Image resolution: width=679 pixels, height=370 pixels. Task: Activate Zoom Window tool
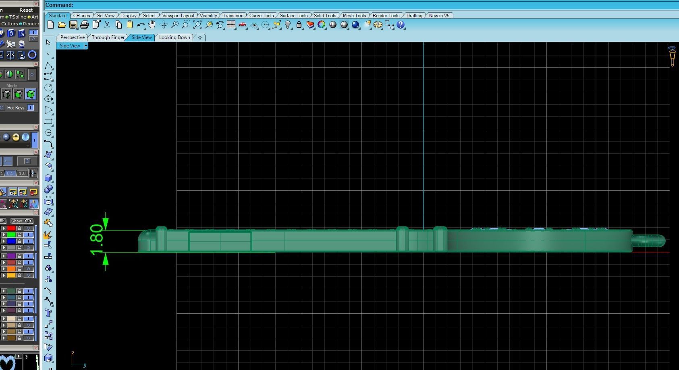[x=186, y=25]
